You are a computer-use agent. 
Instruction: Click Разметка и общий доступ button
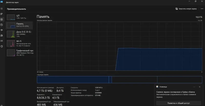tap(179, 103)
